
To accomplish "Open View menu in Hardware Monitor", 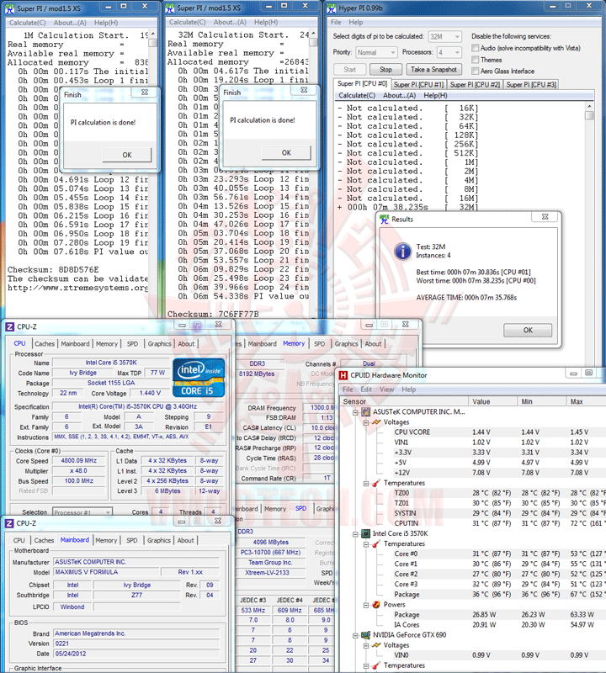I will (x=386, y=389).
